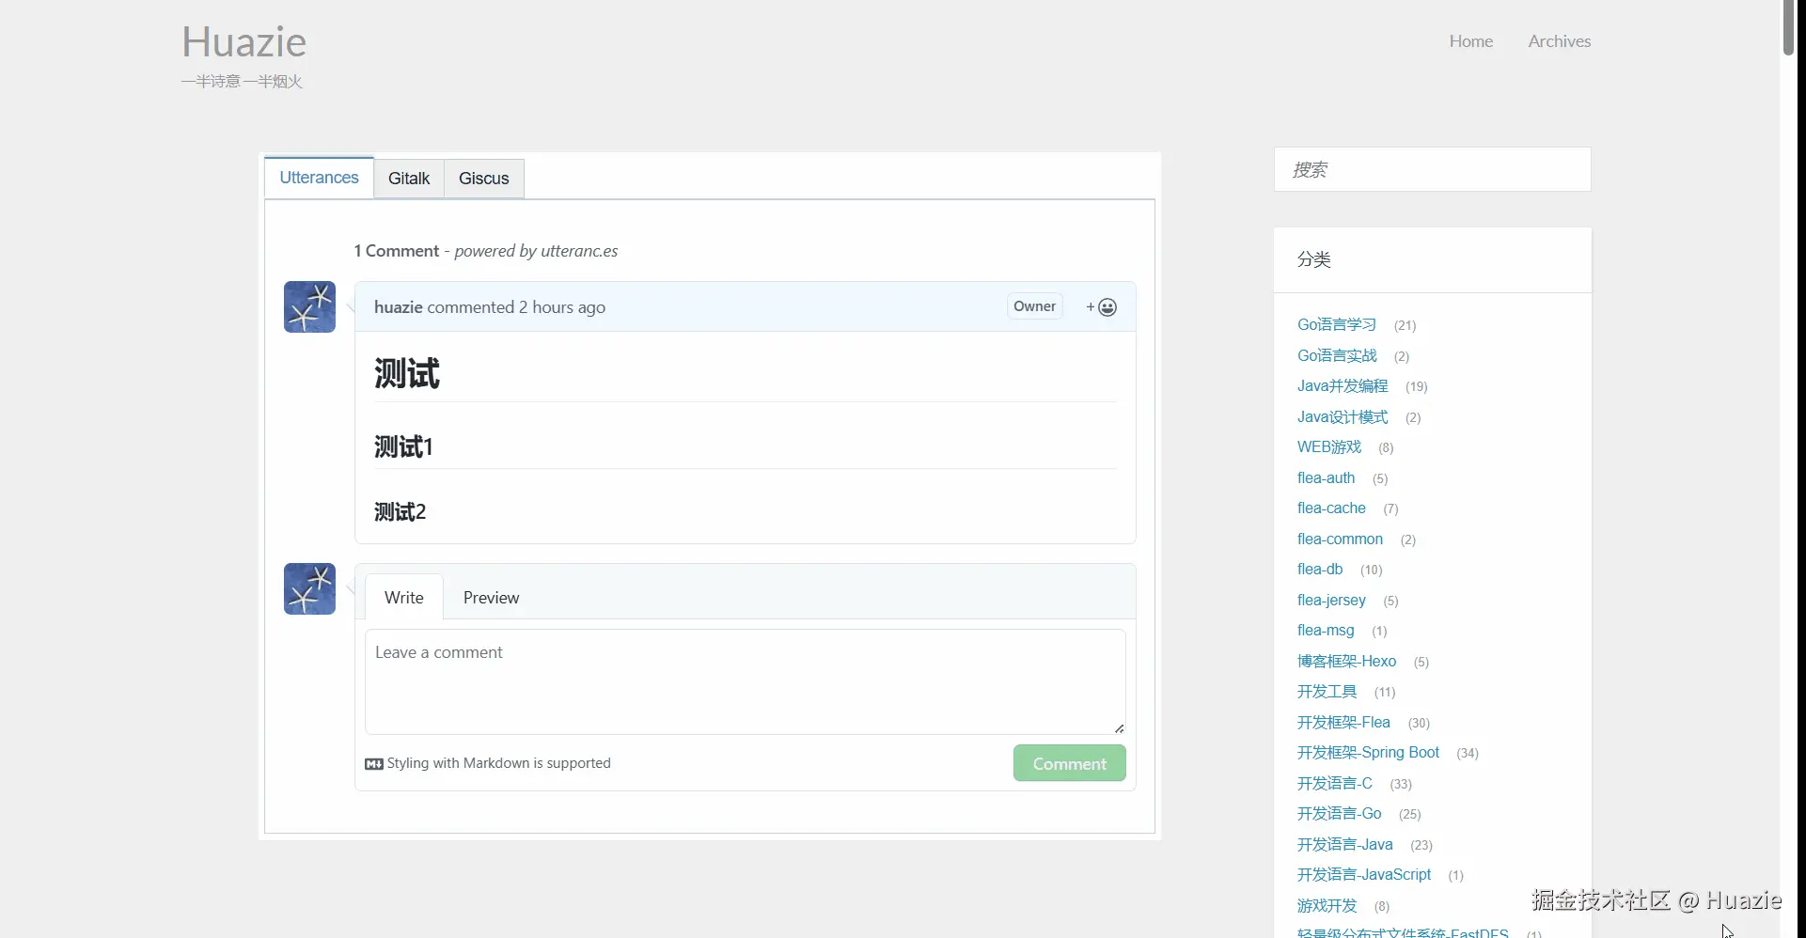Open the Preview tab in comment editor
Screen dimensions: 1806x938
pyautogui.click(x=491, y=598)
